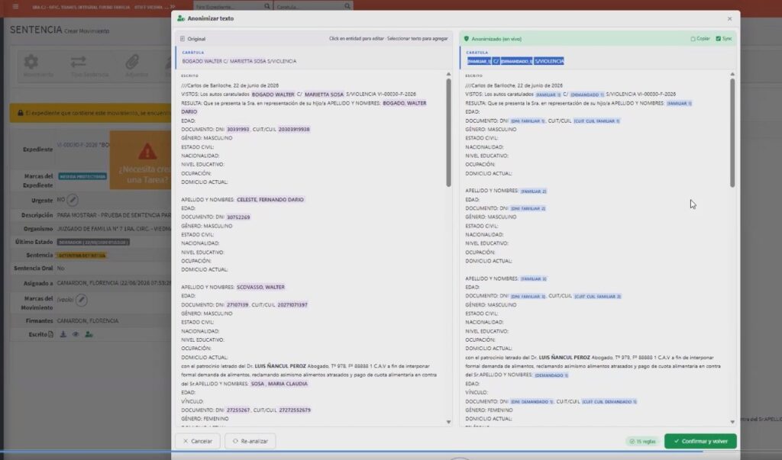The image size is (782, 460).
Task: Click the Último Estado badge in the background page
Action: click(93, 243)
